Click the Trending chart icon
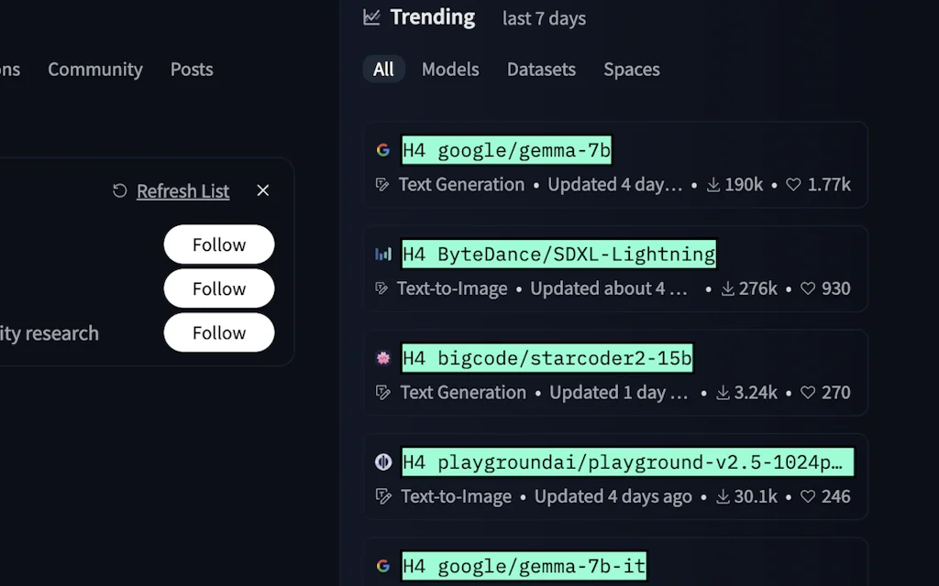 371,17
